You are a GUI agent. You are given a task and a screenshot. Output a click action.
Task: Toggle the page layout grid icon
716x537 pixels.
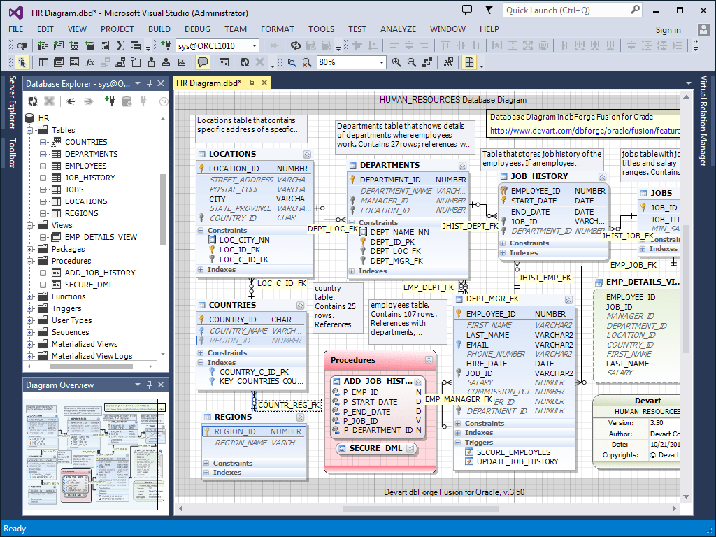pos(468,62)
